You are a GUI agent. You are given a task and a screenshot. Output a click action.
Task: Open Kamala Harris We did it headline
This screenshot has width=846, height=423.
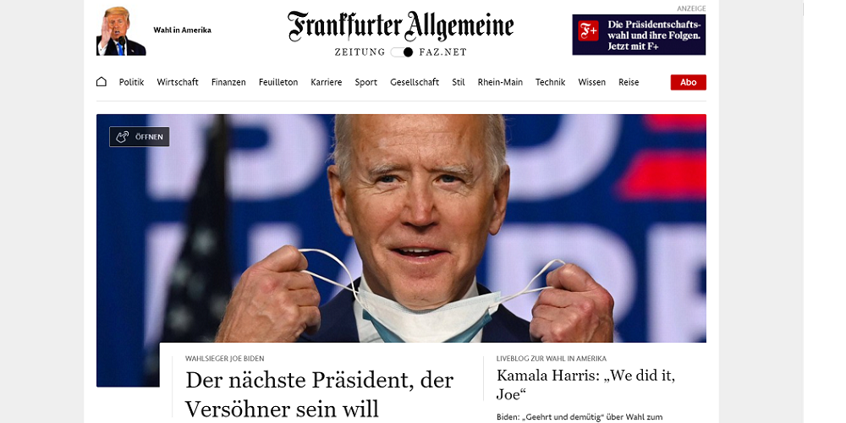tap(585, 385)
